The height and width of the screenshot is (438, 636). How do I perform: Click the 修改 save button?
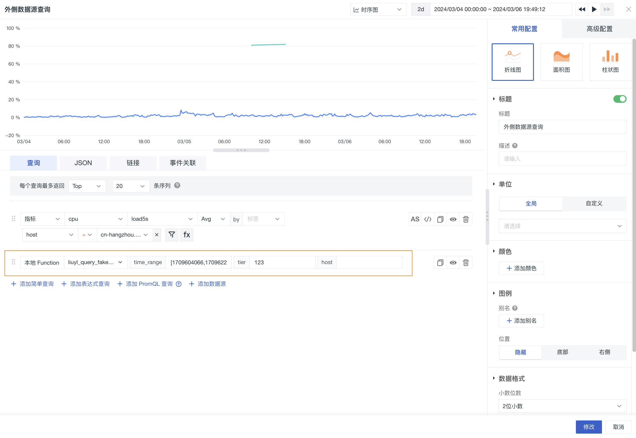[589, 427]
